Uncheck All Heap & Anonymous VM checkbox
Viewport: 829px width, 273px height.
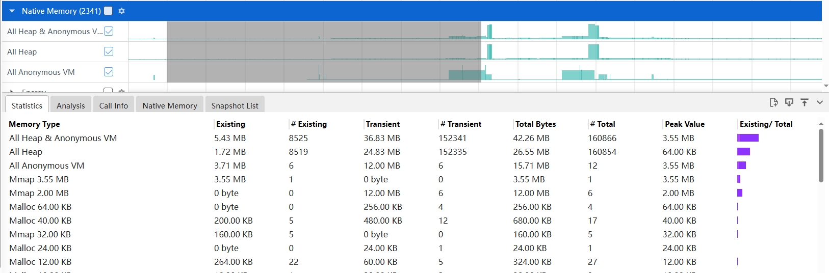(109, 31)
